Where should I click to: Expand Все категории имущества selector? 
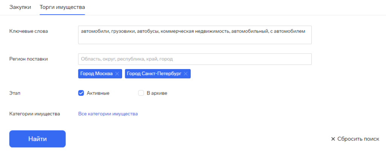pos(108,114)
